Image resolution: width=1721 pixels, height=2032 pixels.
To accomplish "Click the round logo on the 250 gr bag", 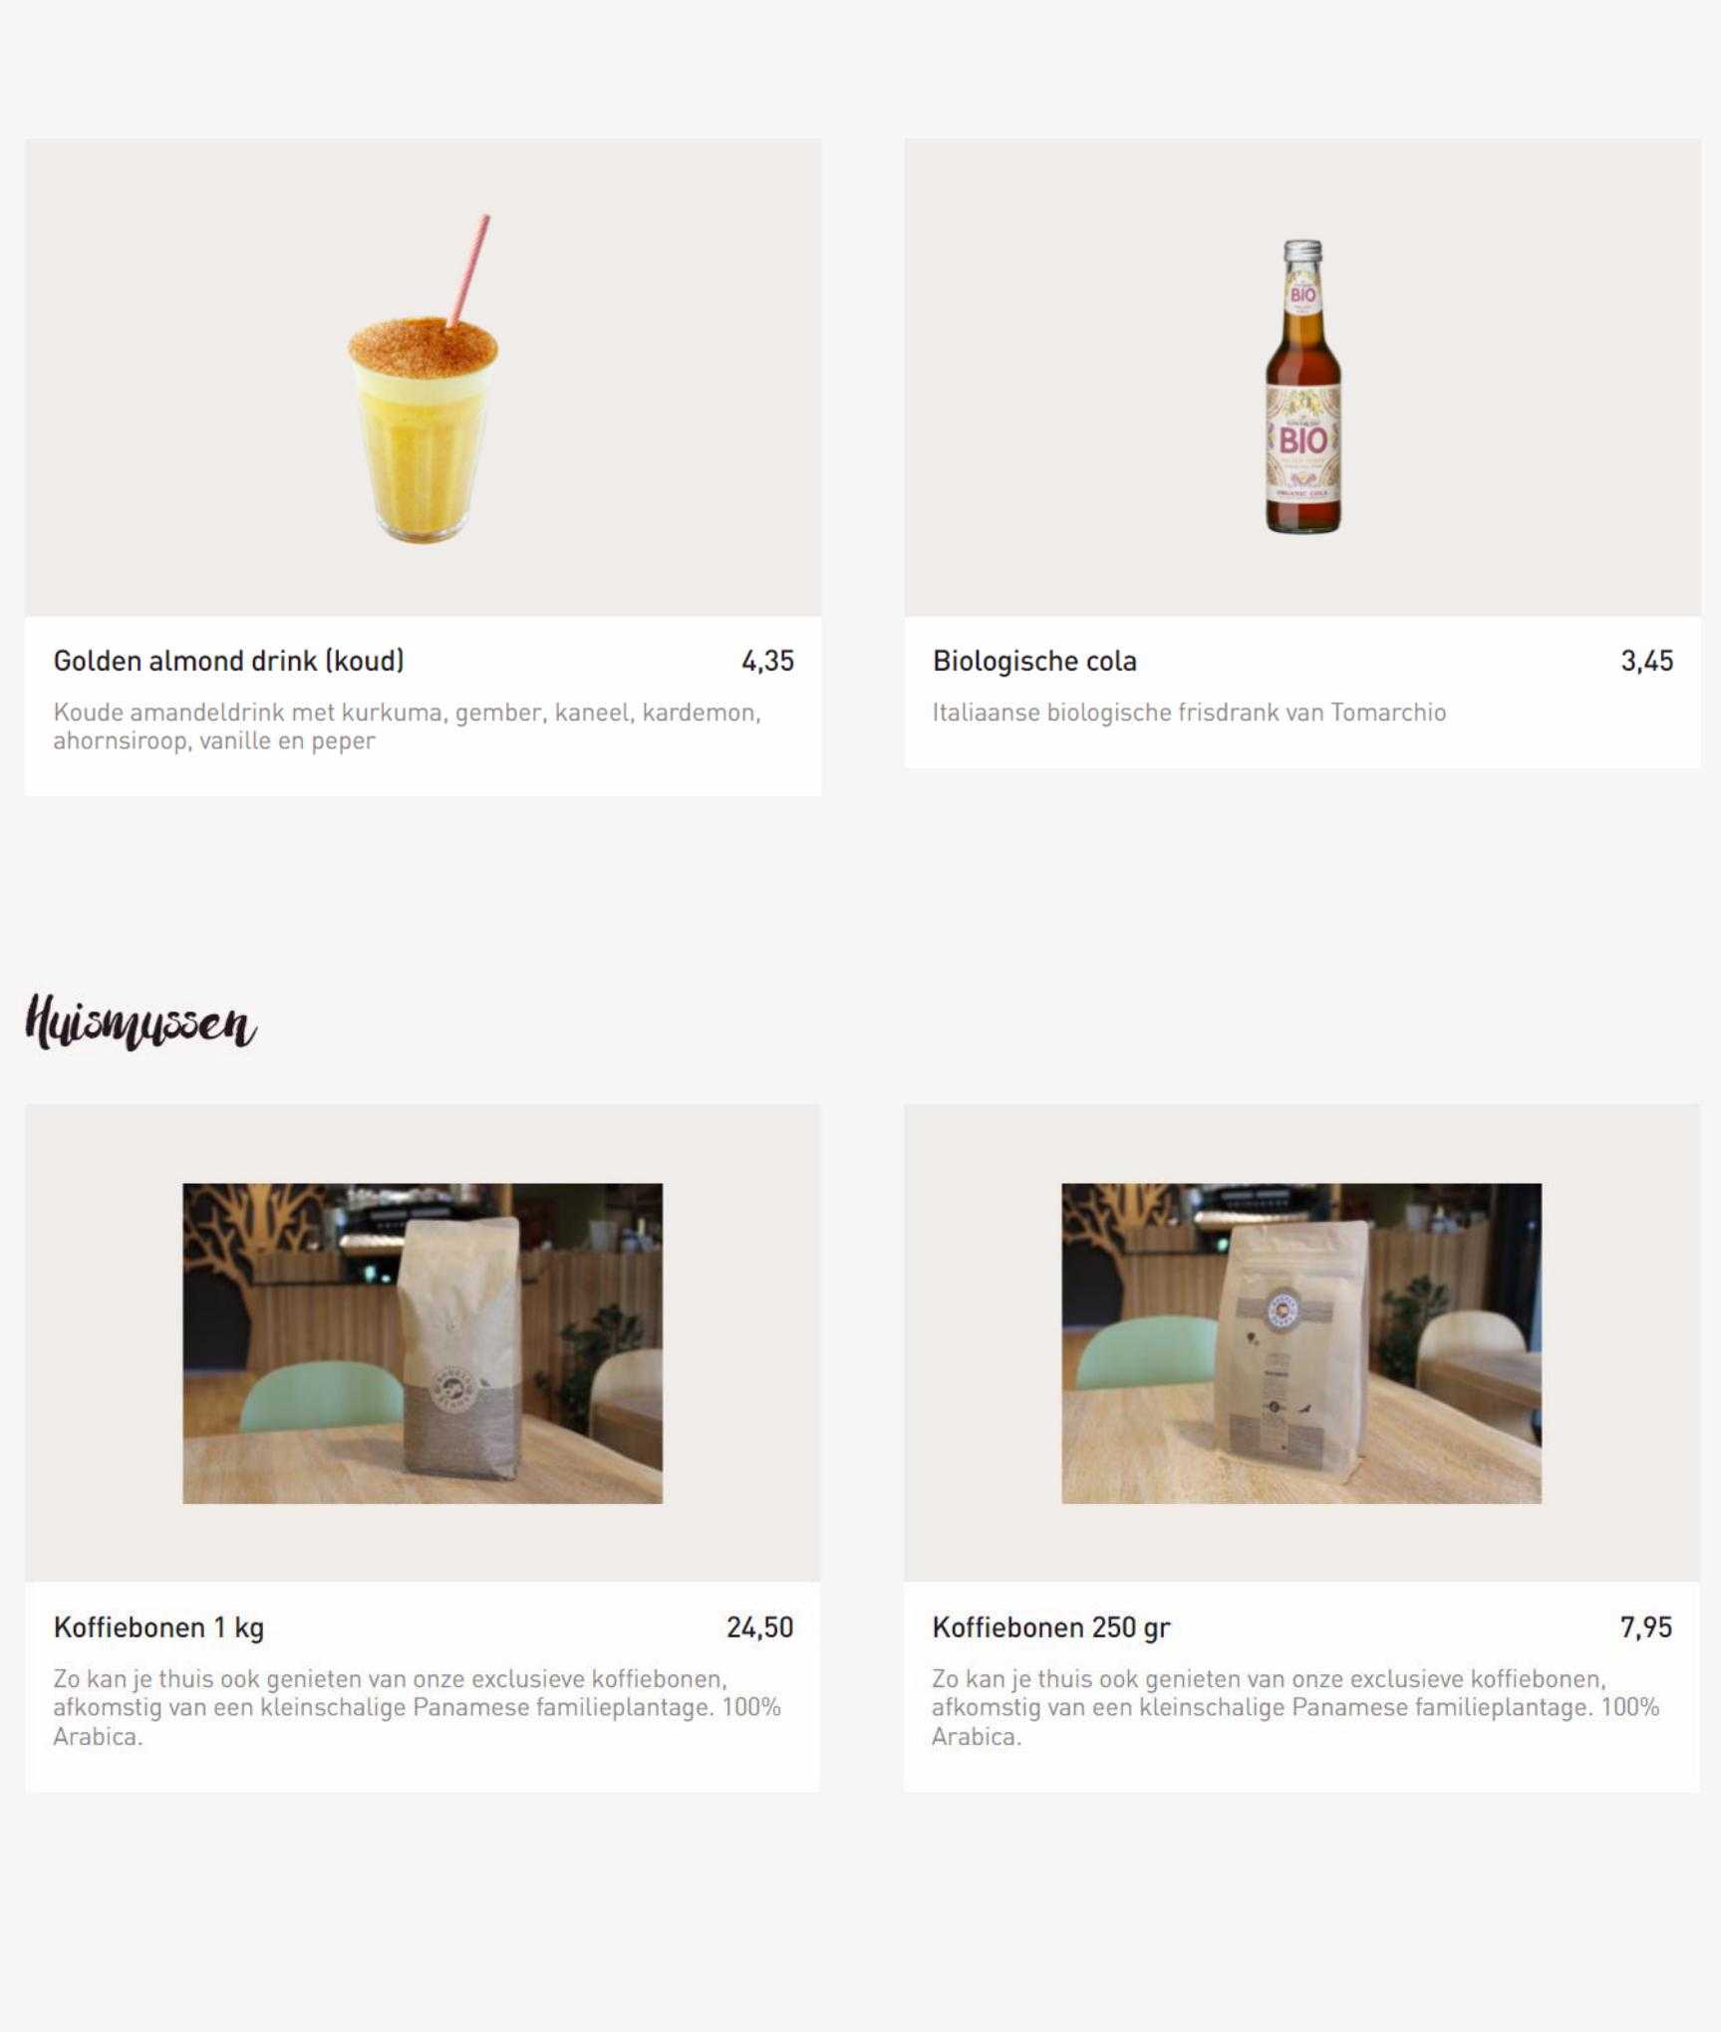I will [x=1284, y=1310].
